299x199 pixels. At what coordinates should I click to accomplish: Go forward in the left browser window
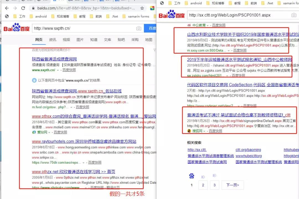15,8
